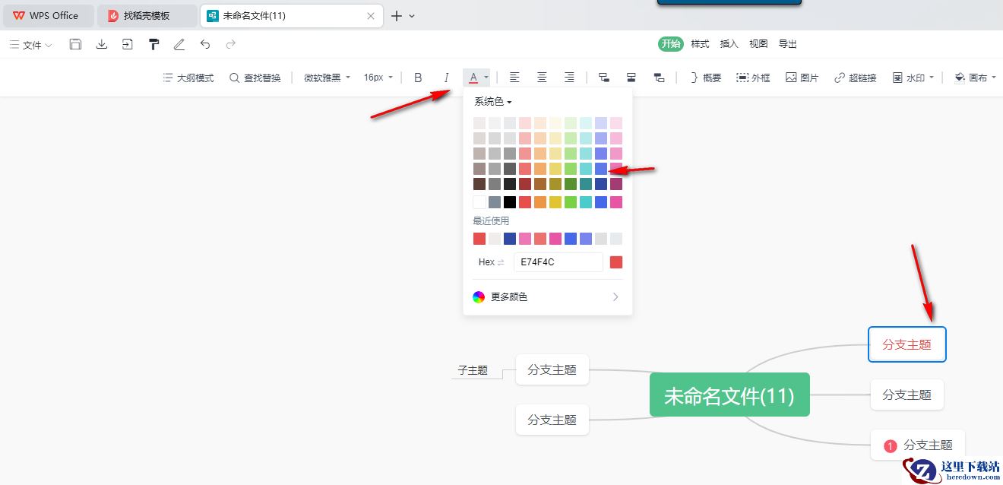Add a 超链接 hyperlink

855,78
